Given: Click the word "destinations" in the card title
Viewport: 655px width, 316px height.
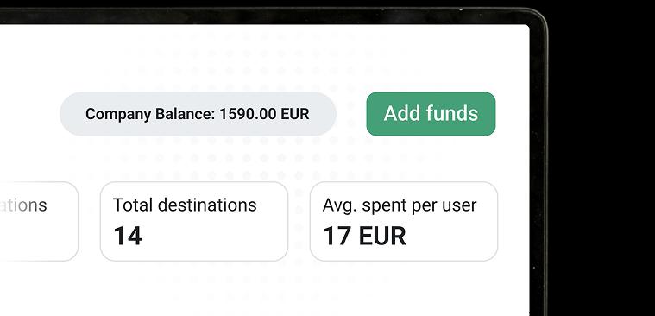Looking at the screenshot, I should tap(208, 205).
